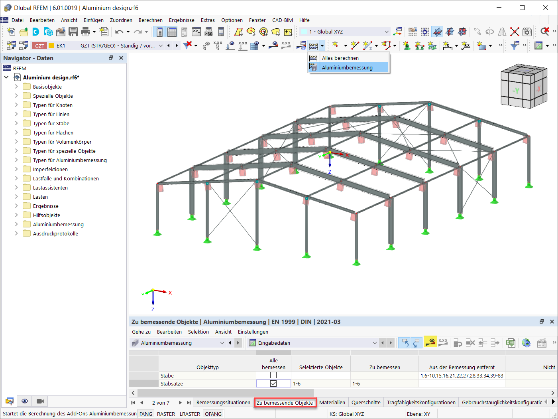Toggle the Navigator panel display icon
This screenshot has width=558, height=419.
159,32
